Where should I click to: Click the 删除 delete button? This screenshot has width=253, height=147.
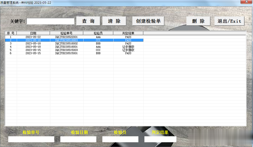coord(198,21)
